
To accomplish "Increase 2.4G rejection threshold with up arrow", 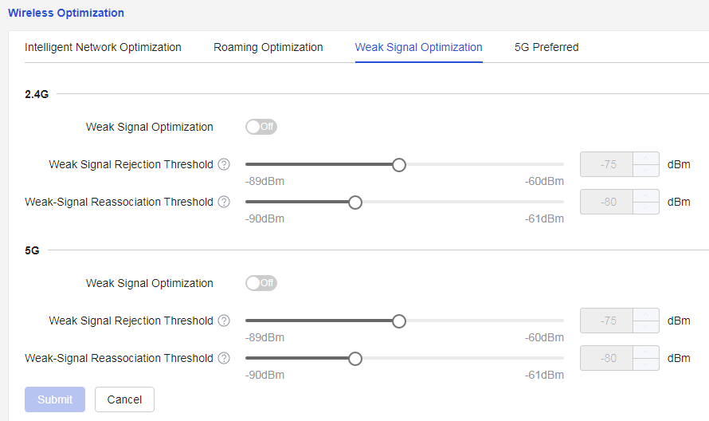I will pyautogui.click(x=645, y=159).
